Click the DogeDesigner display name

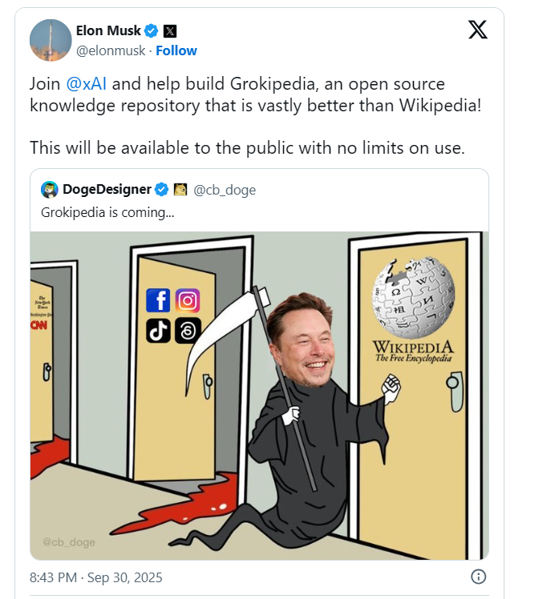click(x=107, y=189)
